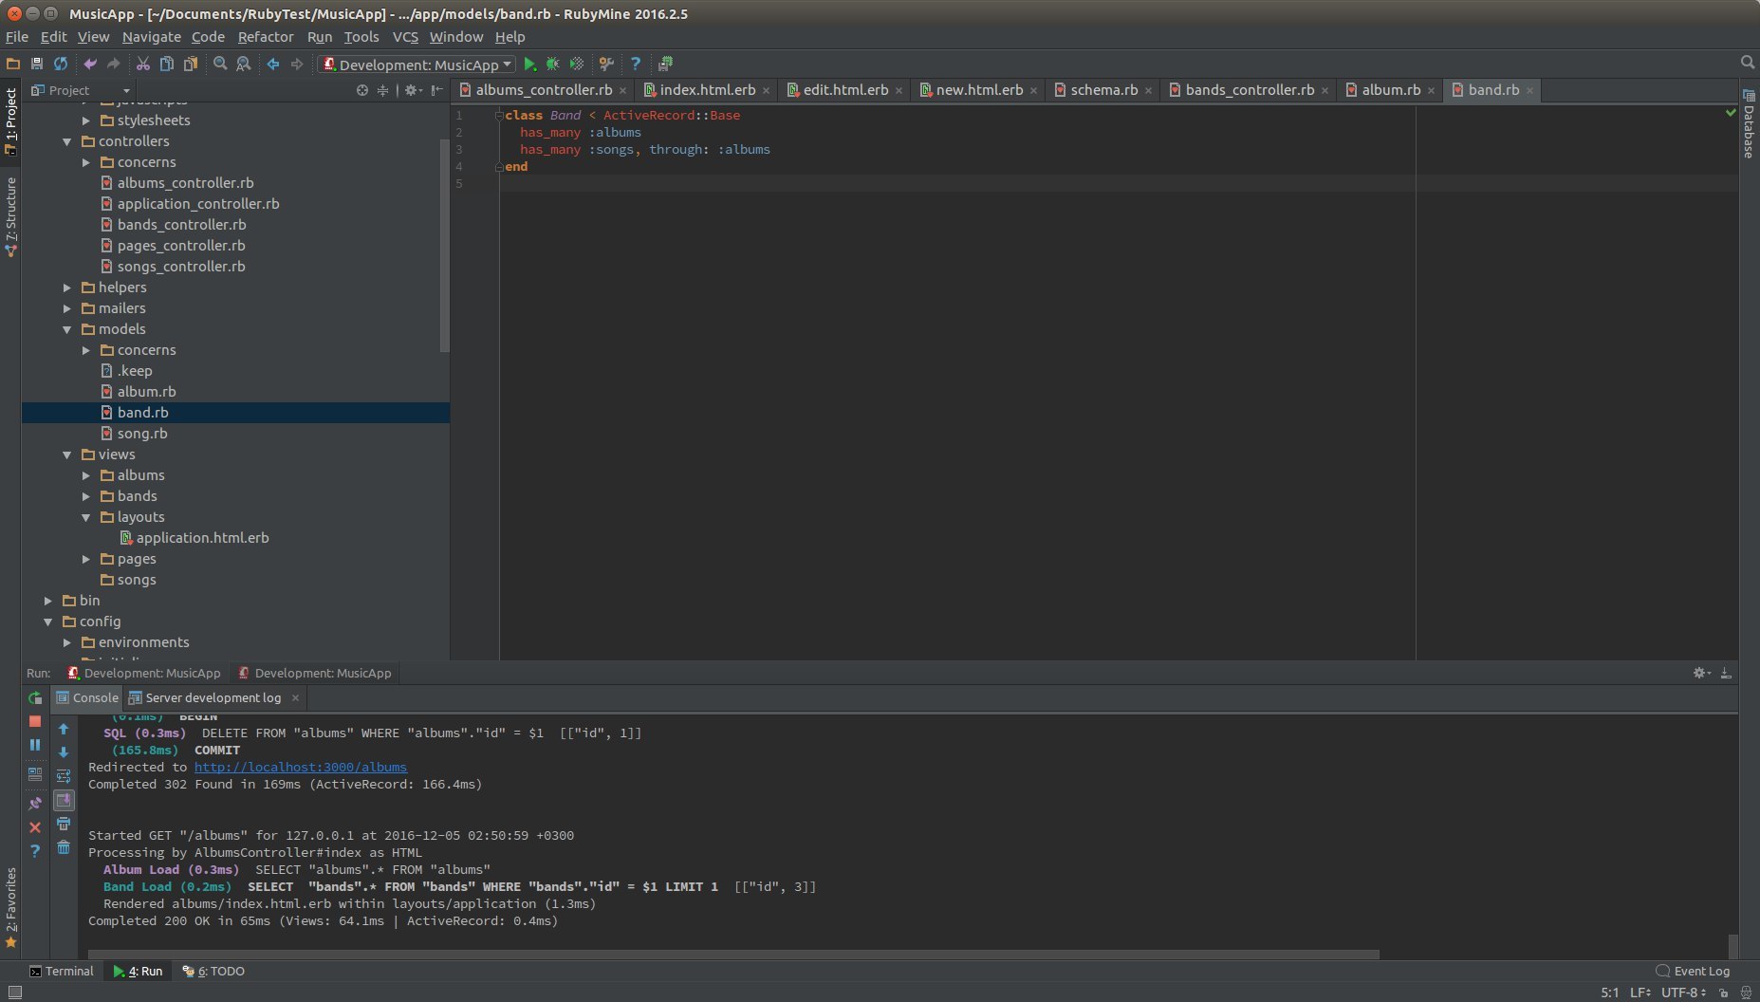Pause output in the Run panel
This screenshot has width=1760, height=1002.
[x=35, y=745]
